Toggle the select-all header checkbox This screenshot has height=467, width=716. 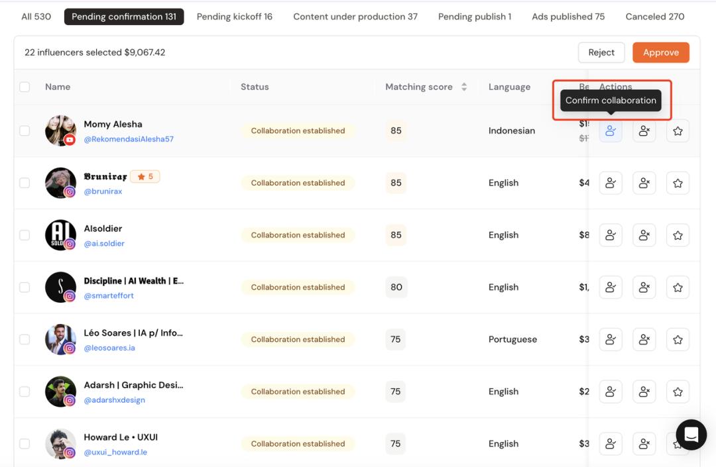(25, 87)
